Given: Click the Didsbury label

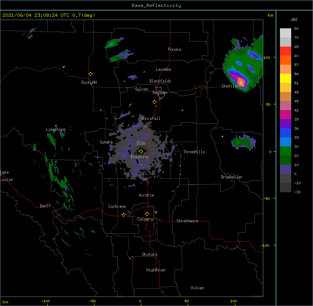Looking at the screenshot, I should (139, 157).
